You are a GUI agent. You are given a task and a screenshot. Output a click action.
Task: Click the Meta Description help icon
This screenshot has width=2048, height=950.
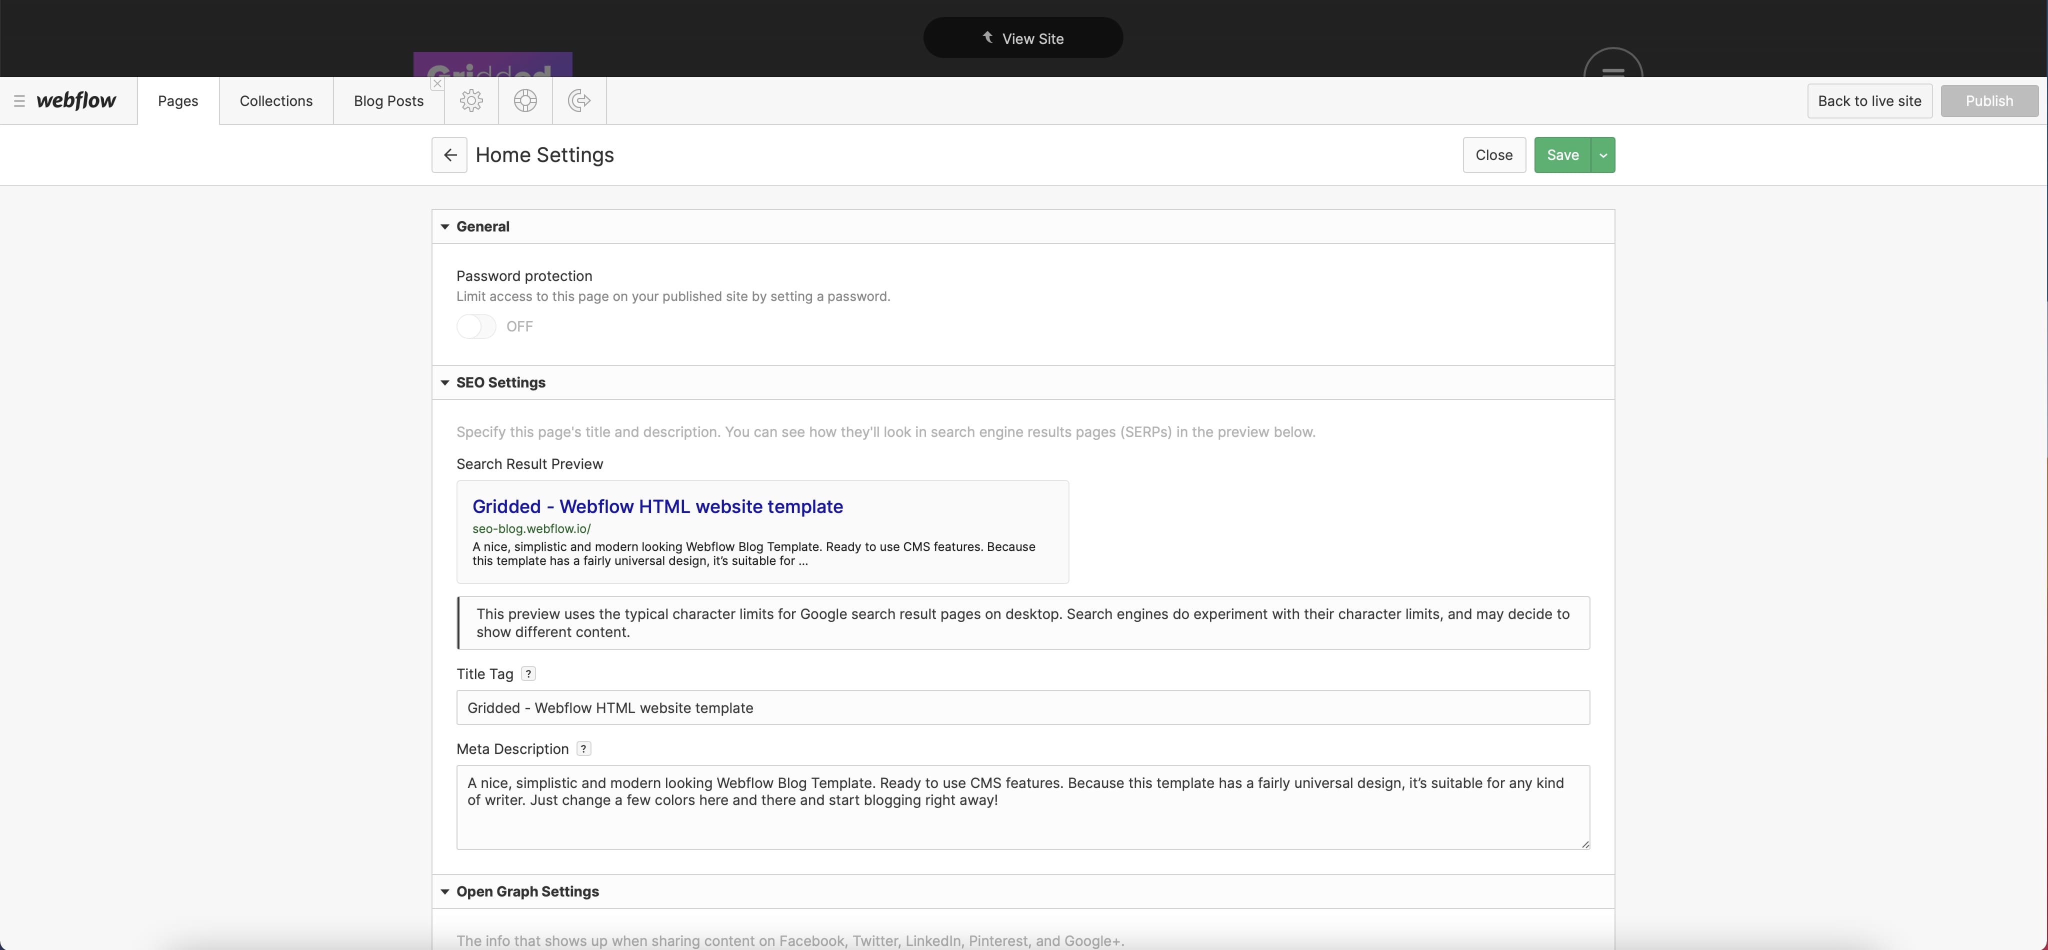click(583, 749)
